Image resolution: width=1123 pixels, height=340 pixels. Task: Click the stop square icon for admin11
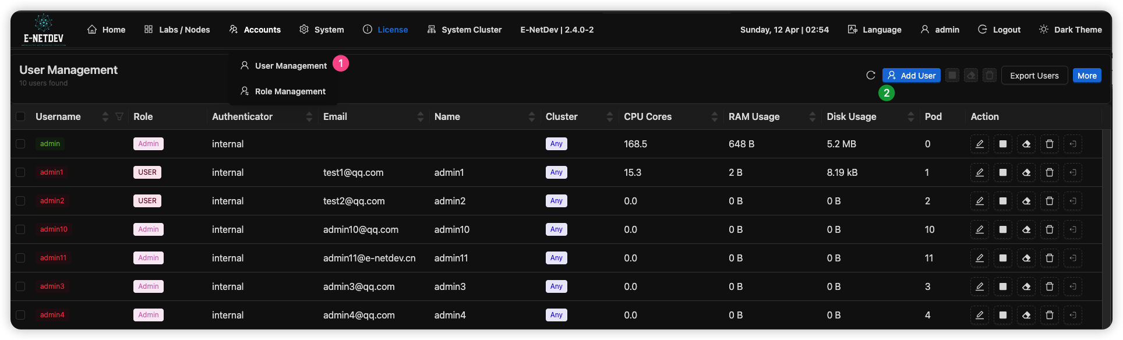tap(1003, 258)
